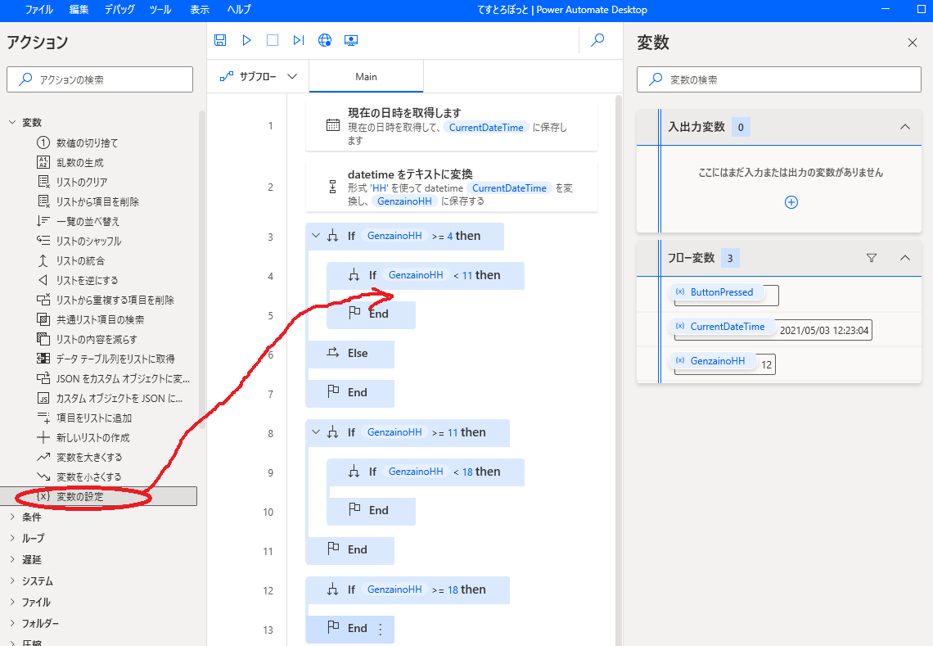This screenshot has height=646, width=933.
Task: Click the filter icon in フロー変数
Action: tap(872, 258)
